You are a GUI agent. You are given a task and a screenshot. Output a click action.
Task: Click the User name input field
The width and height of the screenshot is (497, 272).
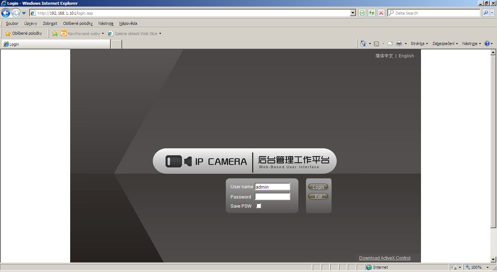tap(272, 187)
